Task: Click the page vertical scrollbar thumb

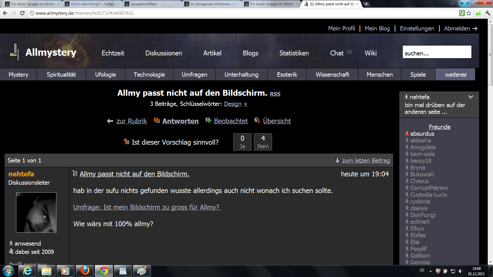Action: [x=490, y=55]
